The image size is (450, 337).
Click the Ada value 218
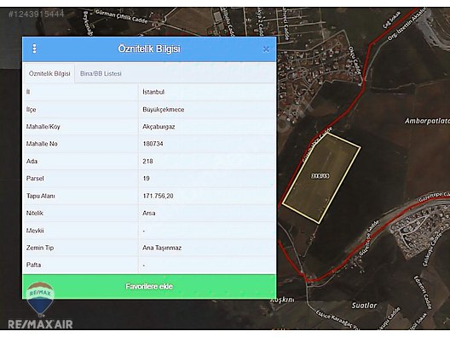[x=147, y=161]
